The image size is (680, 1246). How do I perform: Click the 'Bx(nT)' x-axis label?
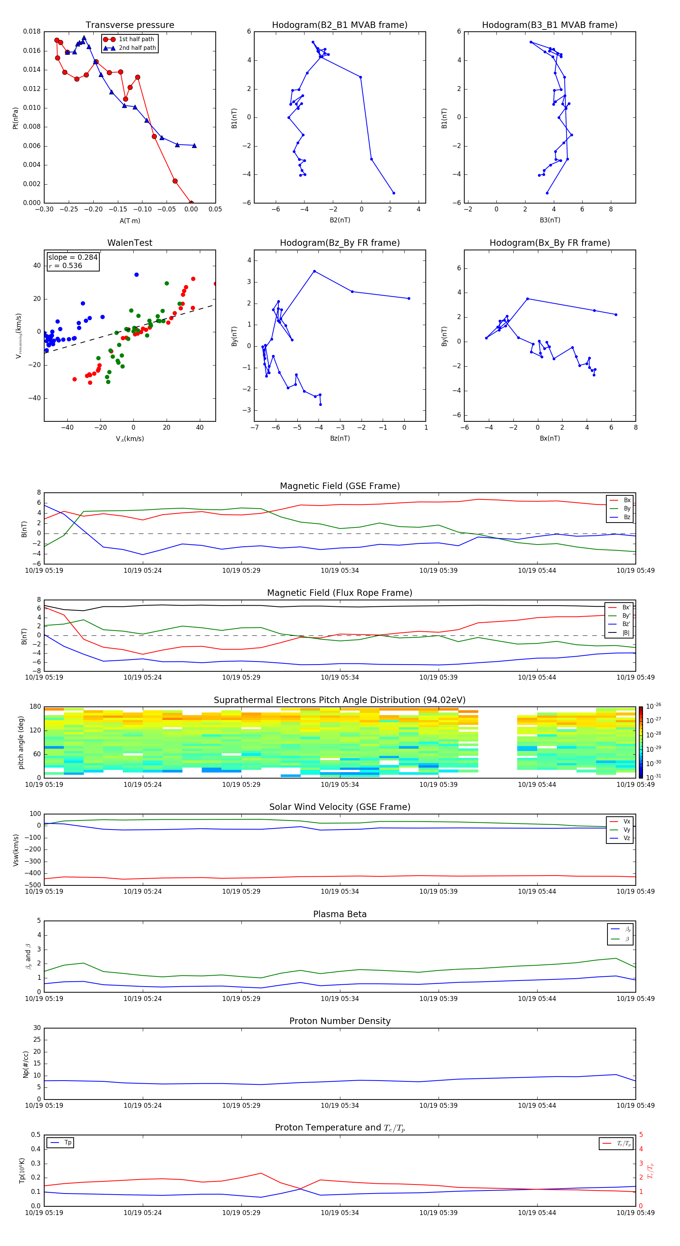click(x=550, y=438)
